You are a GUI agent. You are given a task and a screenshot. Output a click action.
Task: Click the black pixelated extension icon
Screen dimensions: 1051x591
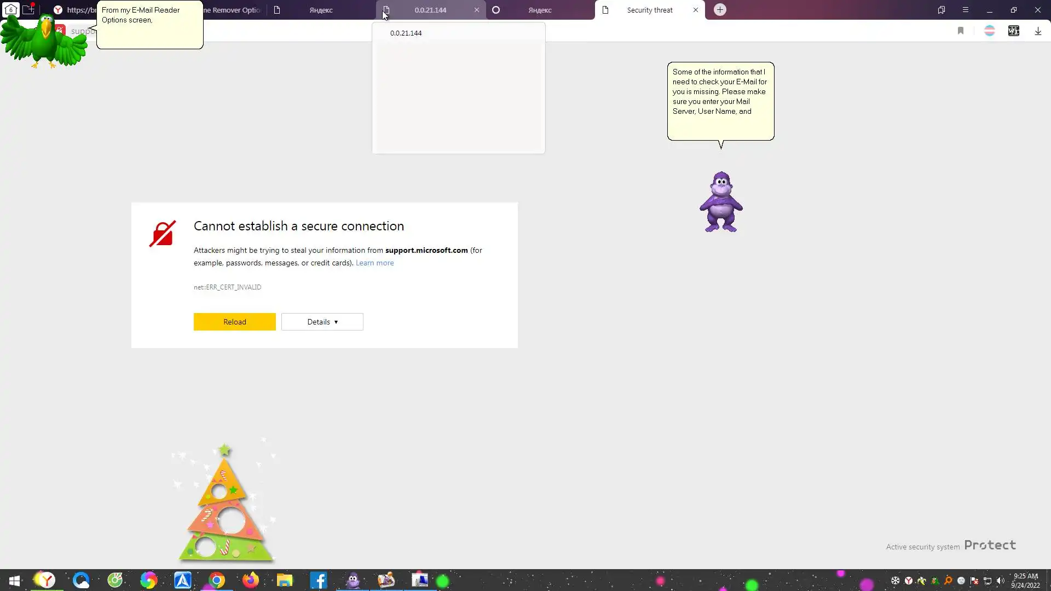click(x=1014, y=31)
